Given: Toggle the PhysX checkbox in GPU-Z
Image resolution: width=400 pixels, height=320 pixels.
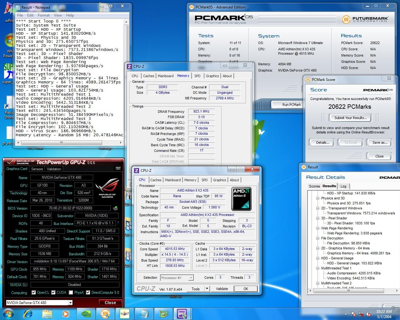Looking at the screenshot, I should [71, 292].
